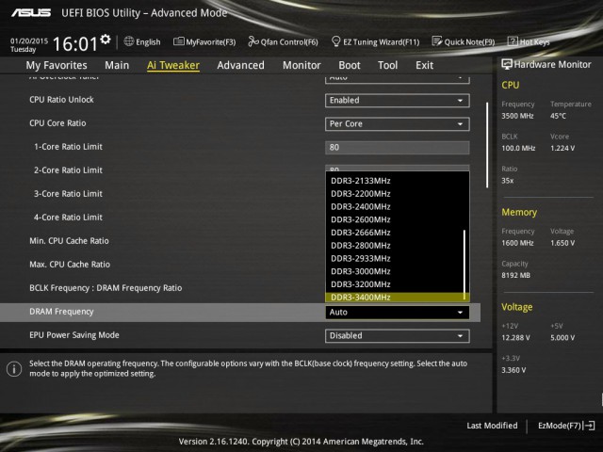Go to the Advanced tab
The image size is (603, 452).
tap(241, 65)
